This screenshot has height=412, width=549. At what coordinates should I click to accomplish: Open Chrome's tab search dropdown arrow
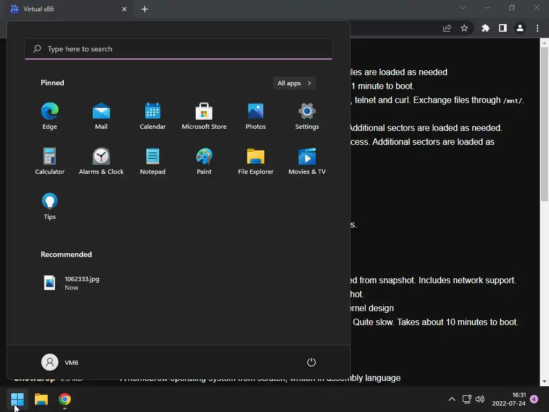(x=463, y=8)
